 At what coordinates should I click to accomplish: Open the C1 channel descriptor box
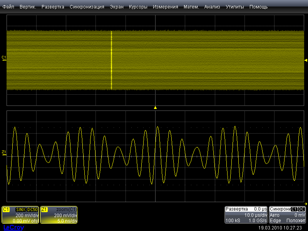(20, 215)
